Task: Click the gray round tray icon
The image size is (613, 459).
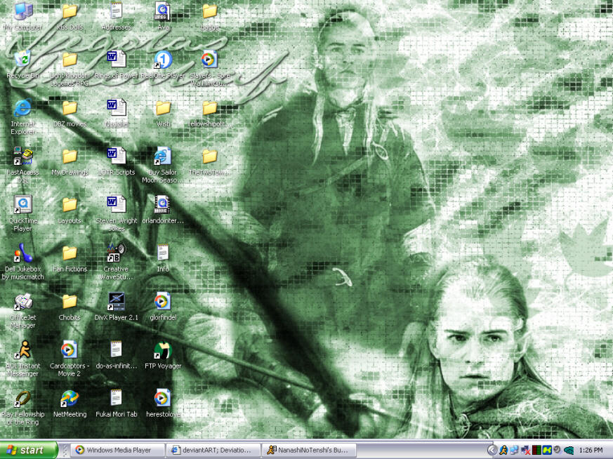Action: click(x=558, y=450)
